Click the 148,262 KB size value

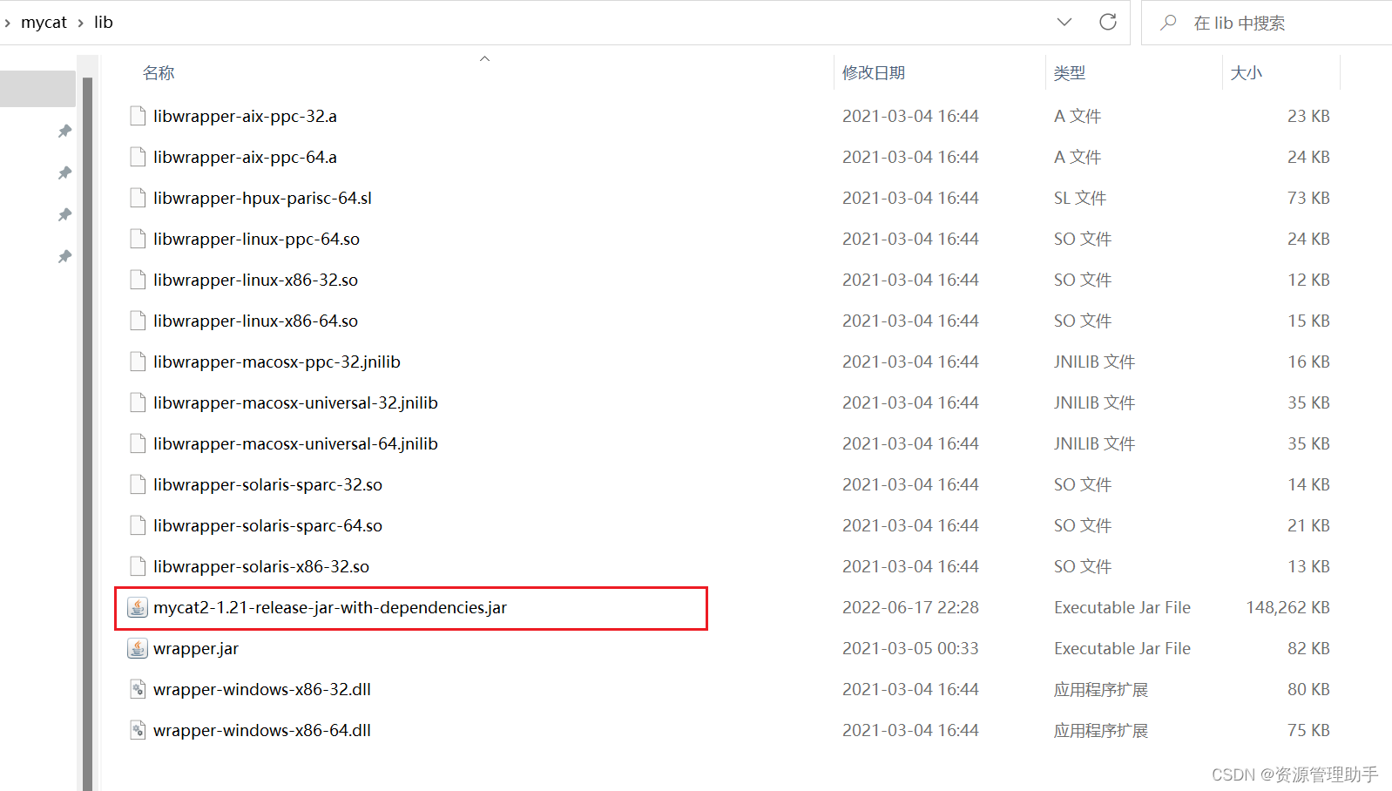[1287, 607]
